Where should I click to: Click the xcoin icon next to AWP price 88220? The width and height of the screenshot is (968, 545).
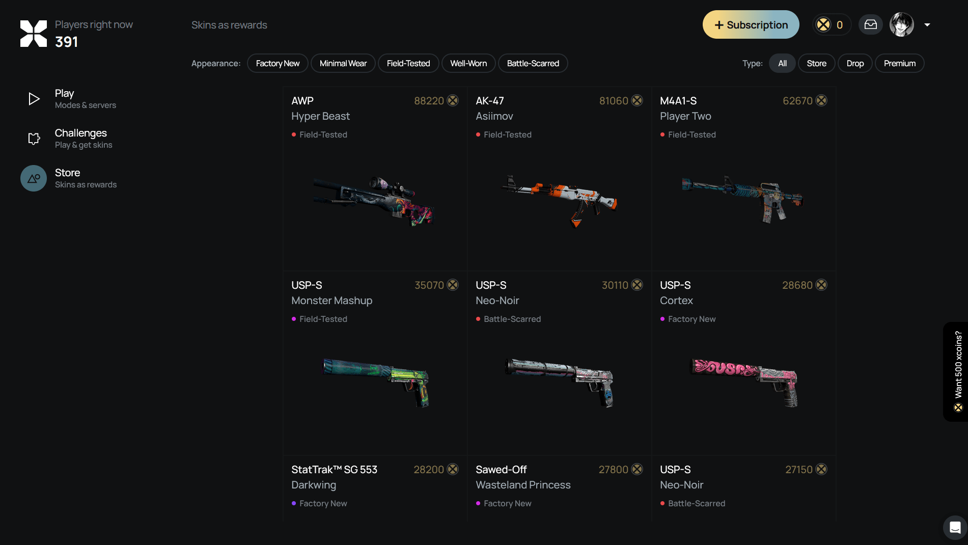tap(453, 100)
